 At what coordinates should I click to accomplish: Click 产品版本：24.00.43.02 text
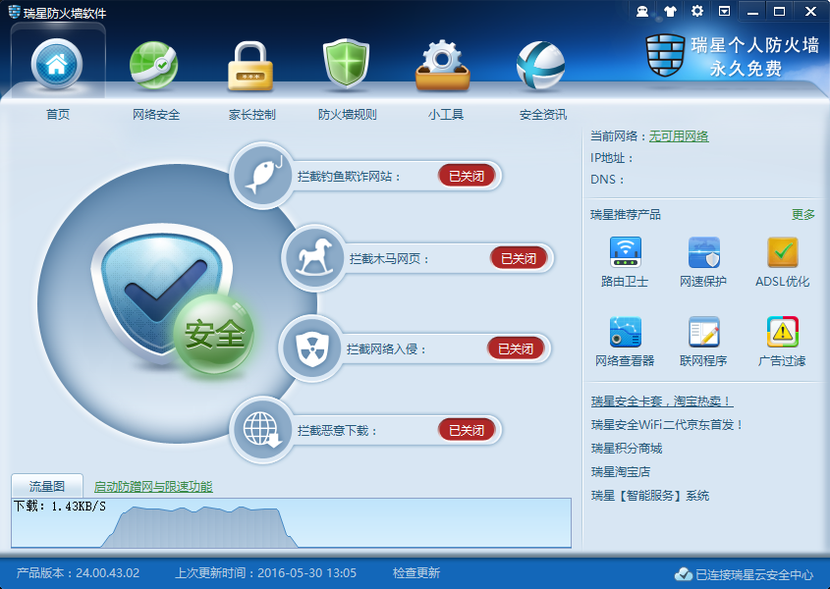[78, 573]
